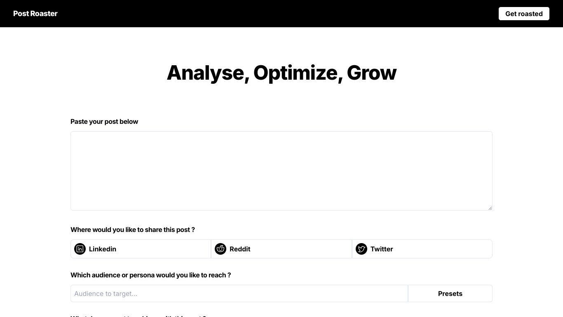Click the black top navigation bar
Image resolution: width=563 pixels, height=317 pixels.
(x=281, y=14)
